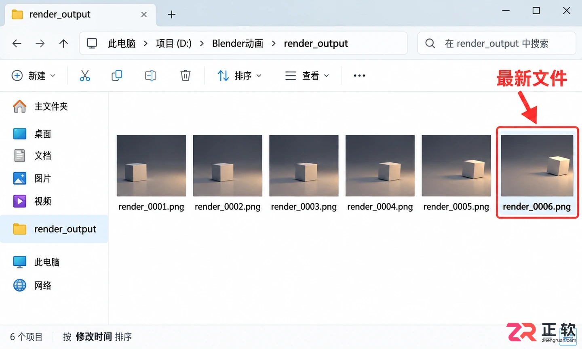The width and height of the screenshot is (582, 349).
Task: Select the render_0002.png thumbnail
Action: point(228,166)
